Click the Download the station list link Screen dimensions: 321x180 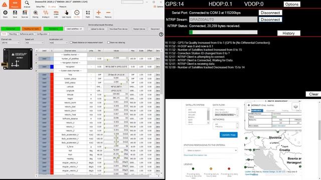(x=195, y=155)
